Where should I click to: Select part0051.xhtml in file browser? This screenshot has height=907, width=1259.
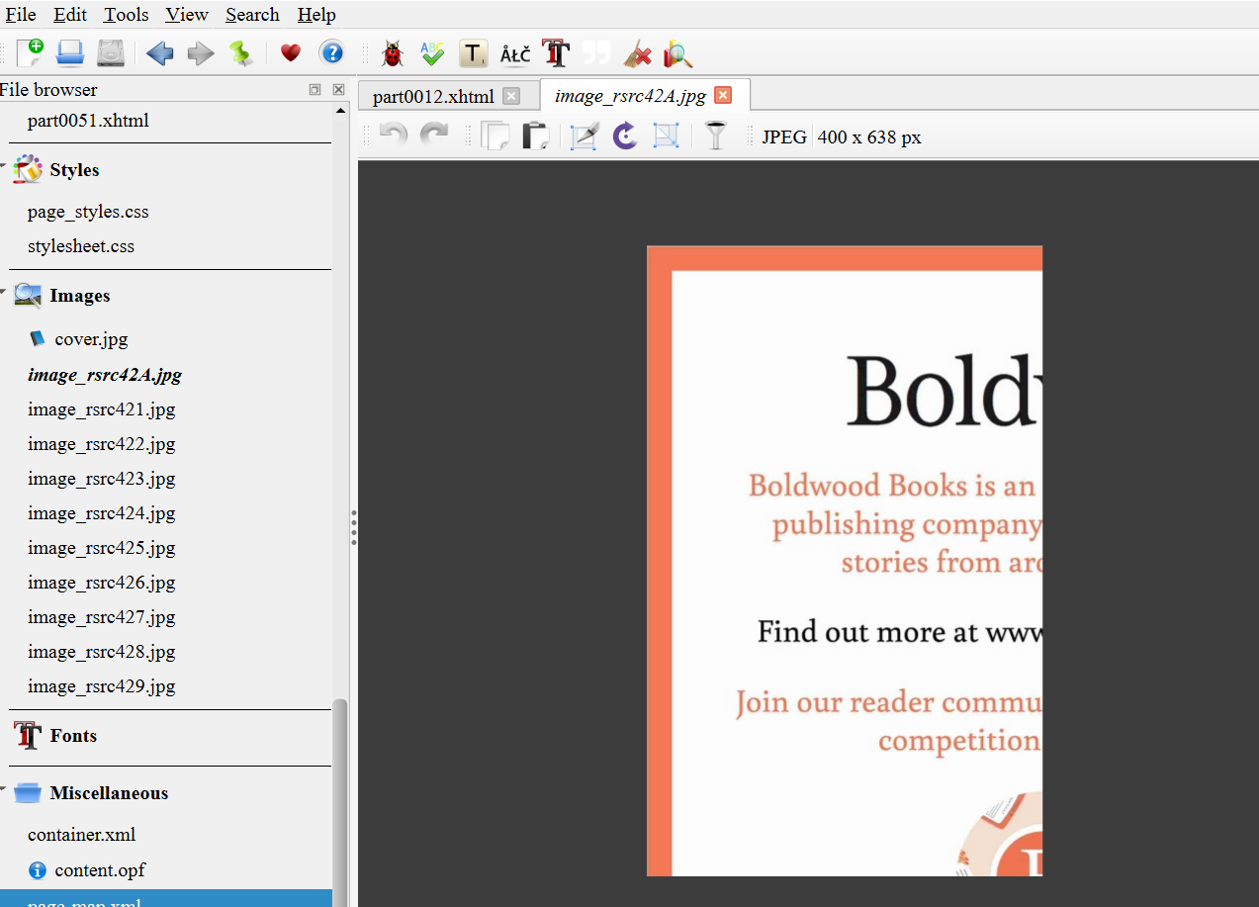[88, 121]
